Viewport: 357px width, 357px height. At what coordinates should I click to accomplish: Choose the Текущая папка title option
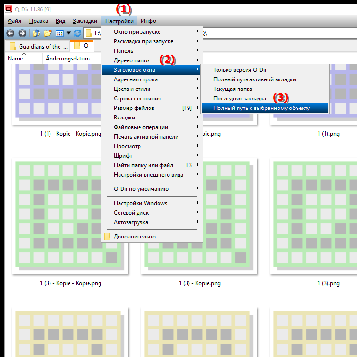tap(265, 89)
